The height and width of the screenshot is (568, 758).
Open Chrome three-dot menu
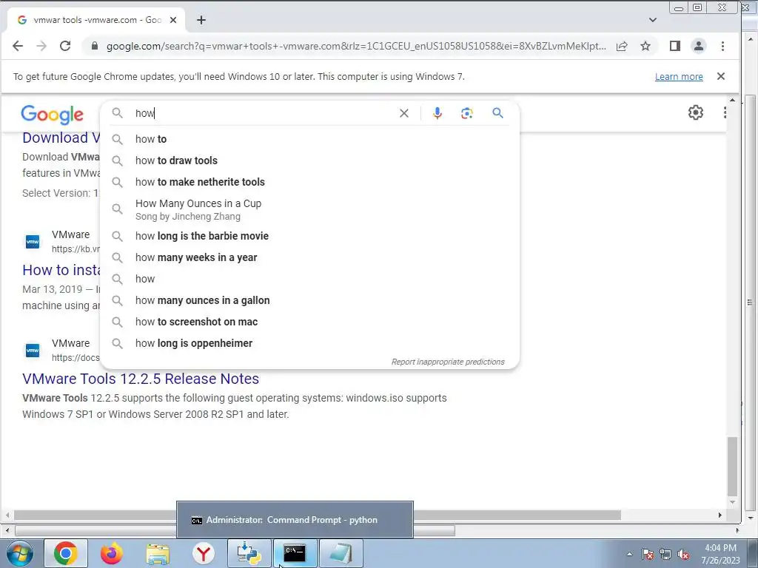click(x=722, y=46)
